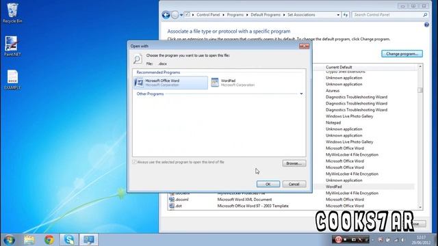Click the Control Panel forward arrow

(x=175, y=15)
